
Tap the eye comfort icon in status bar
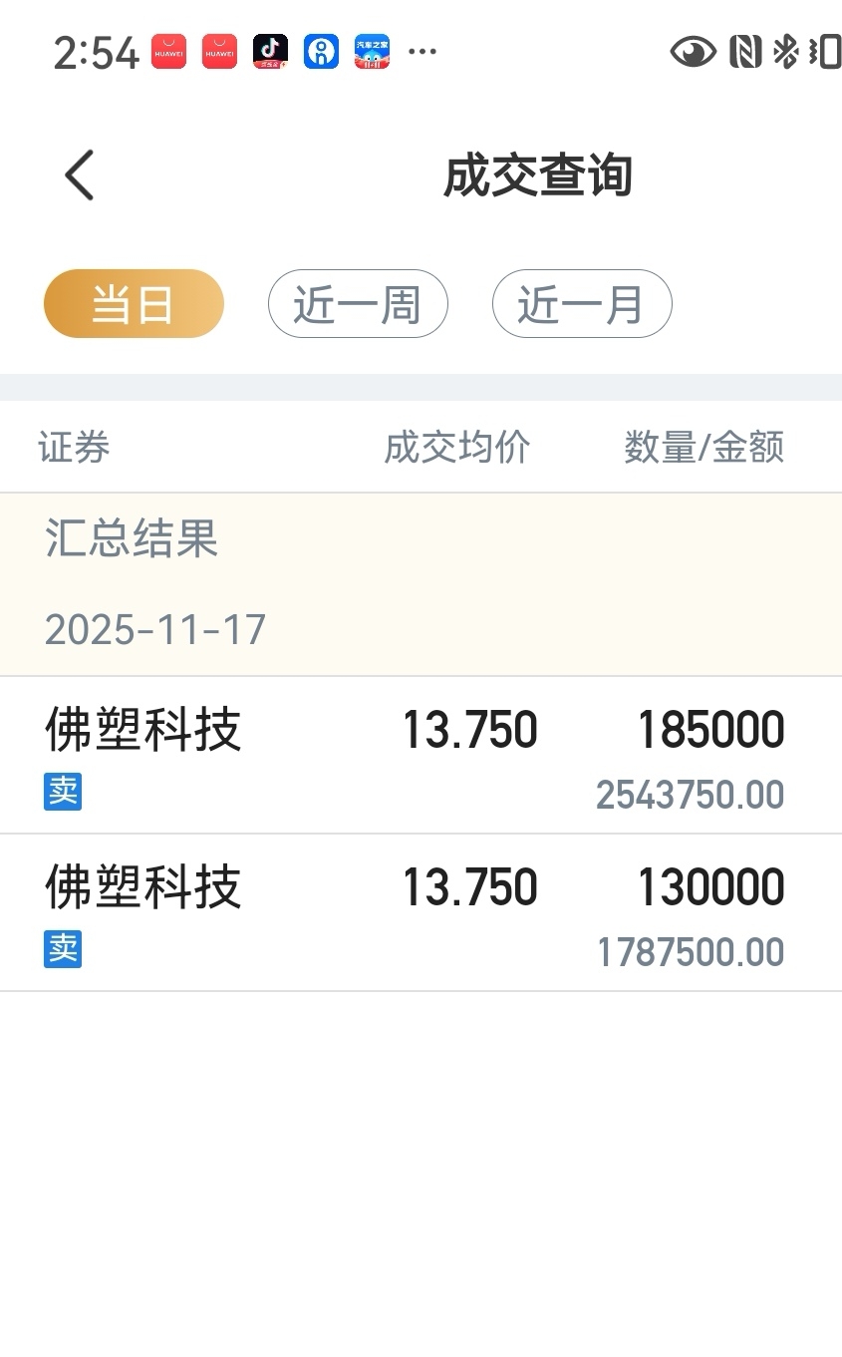pyautogui.click(x=693, y=52)
